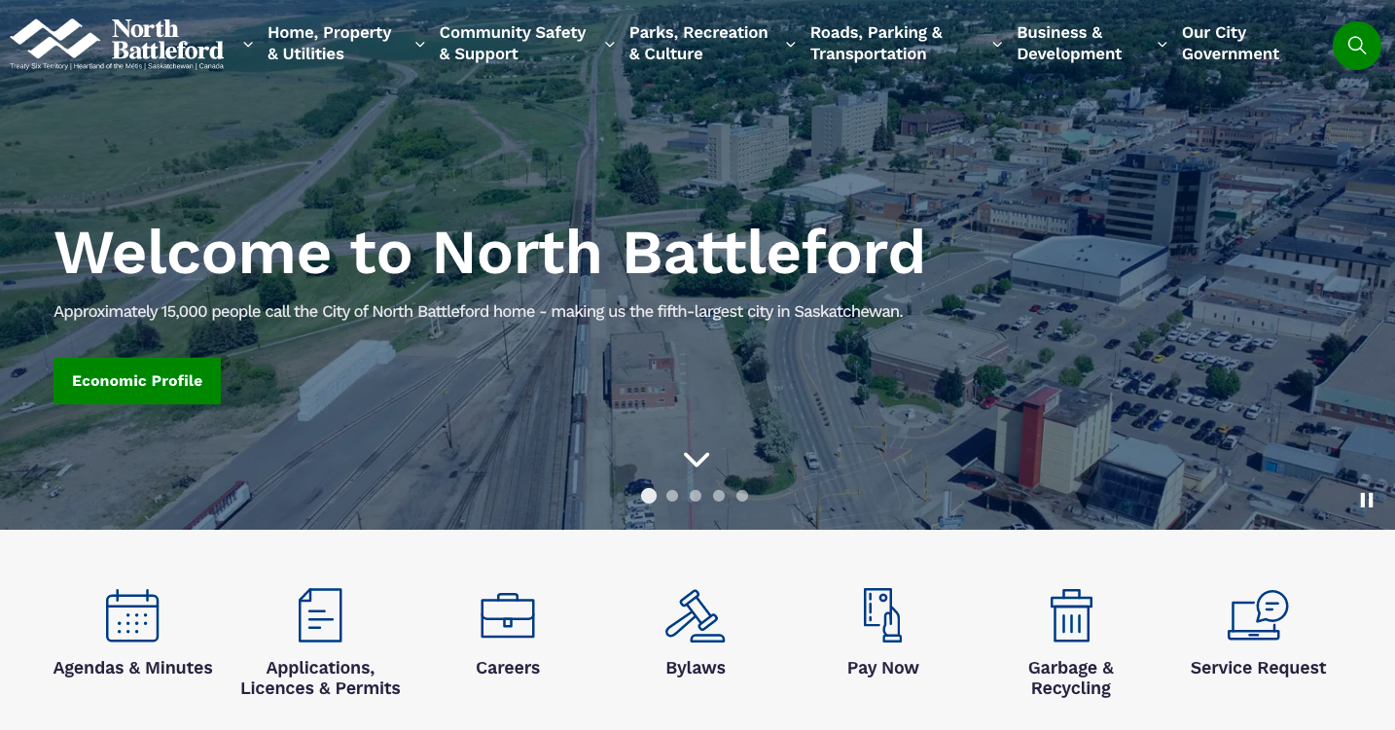Open the Garbage & Recycling link text
1395x730 pixels.
(1071, 678)
